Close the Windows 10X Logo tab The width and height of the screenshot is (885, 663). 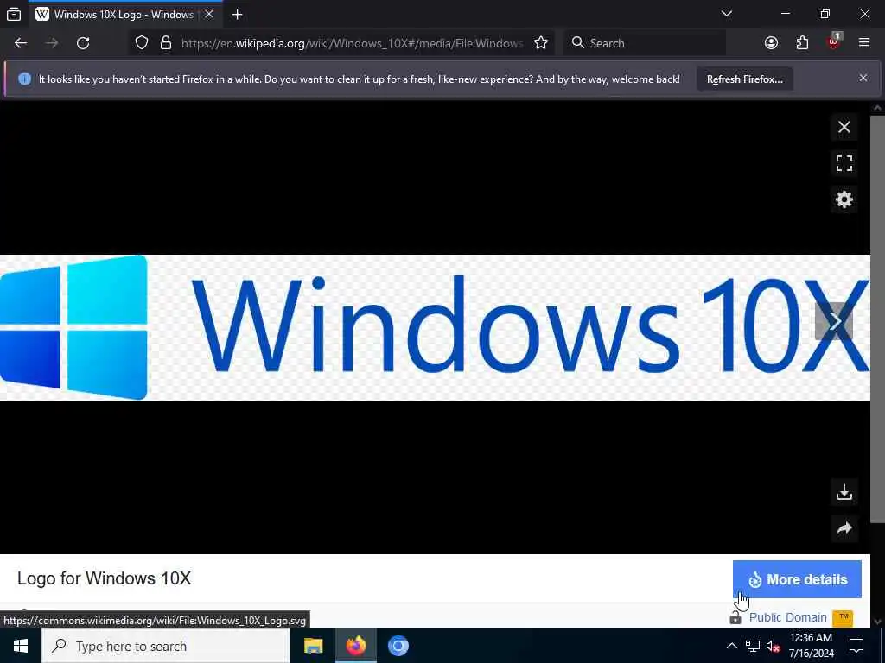pos(209,14)
